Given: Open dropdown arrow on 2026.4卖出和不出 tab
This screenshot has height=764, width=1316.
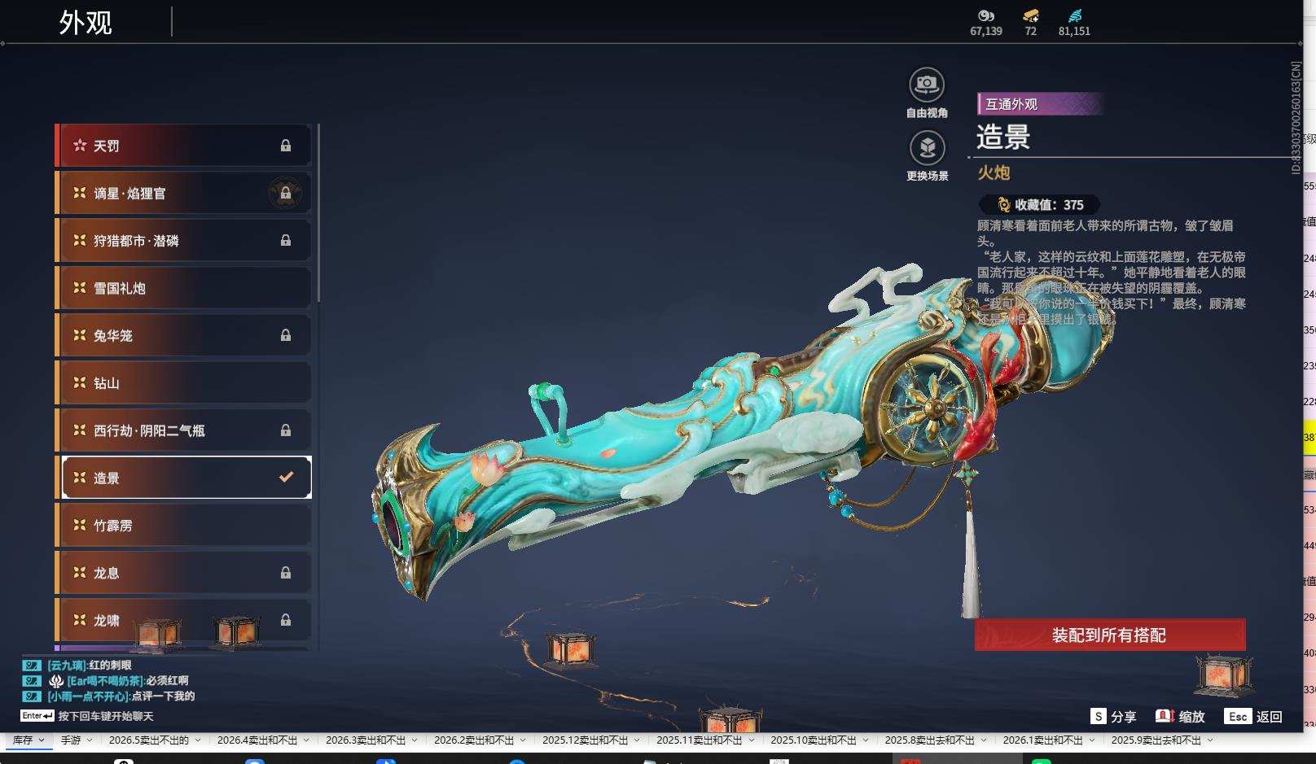Looking at the screenshot, I should pyautogui.click(x=306, y=740).
